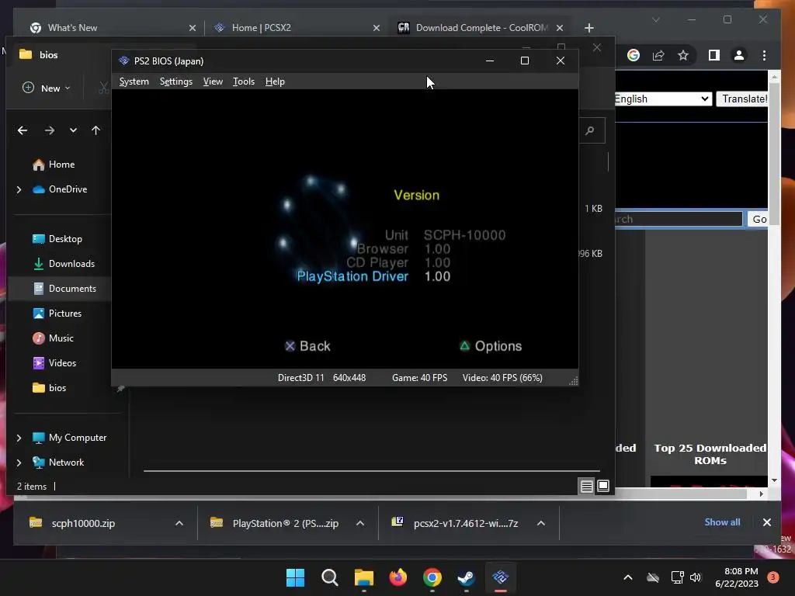The height and width of the screenshot is (596, 795).
Task: Open the Help menu in PCSX2
Action: pyautogui.click(x=275, y=81)
